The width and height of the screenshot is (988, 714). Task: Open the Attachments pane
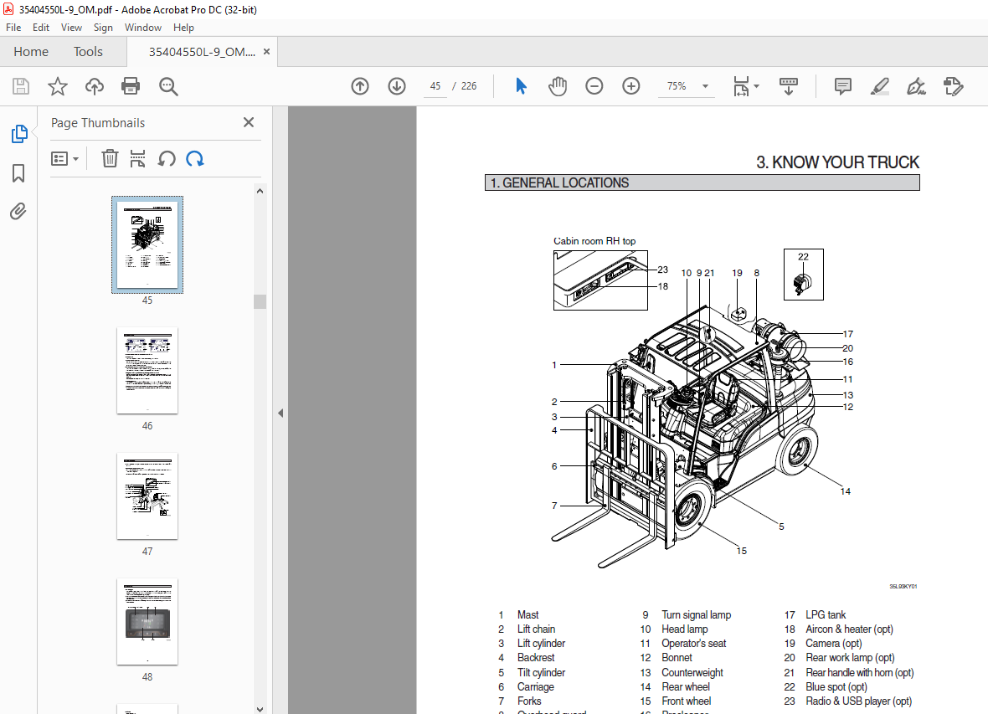coord(18,211)
